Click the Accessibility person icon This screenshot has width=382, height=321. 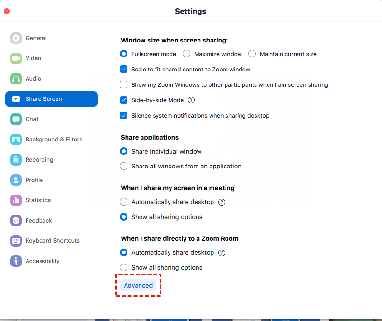pyautogui.click(x=16, y=261)
